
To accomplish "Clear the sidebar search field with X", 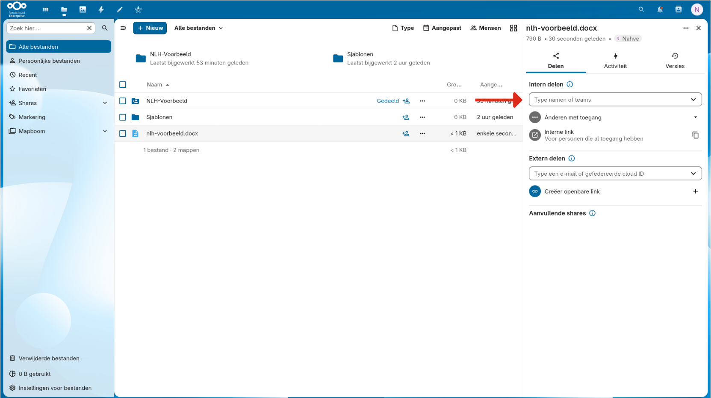I will (89, 28).
